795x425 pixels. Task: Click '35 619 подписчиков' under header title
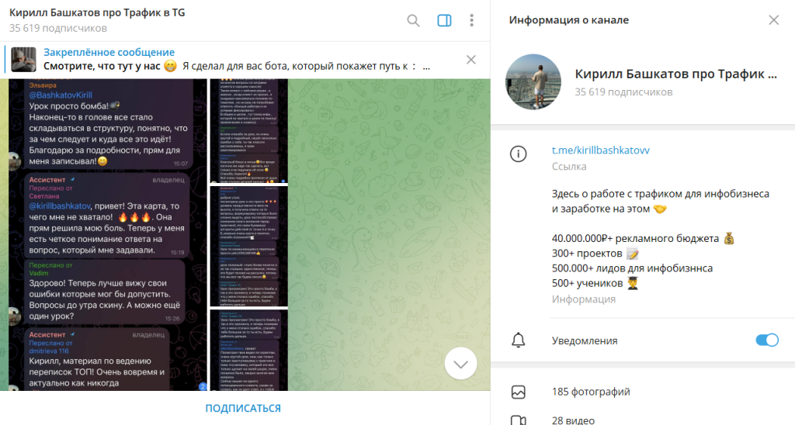57,29
